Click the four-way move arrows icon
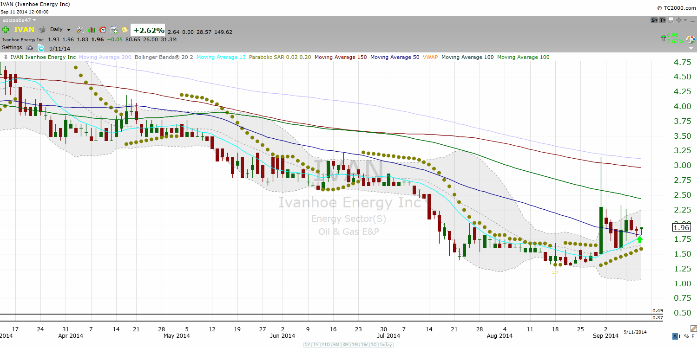The height and width of the screenshot is (348, 697). tap(678, 20)
